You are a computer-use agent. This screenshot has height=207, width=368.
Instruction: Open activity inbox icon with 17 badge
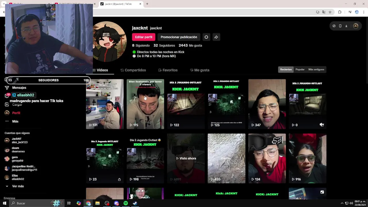click(x=7, y=95)
